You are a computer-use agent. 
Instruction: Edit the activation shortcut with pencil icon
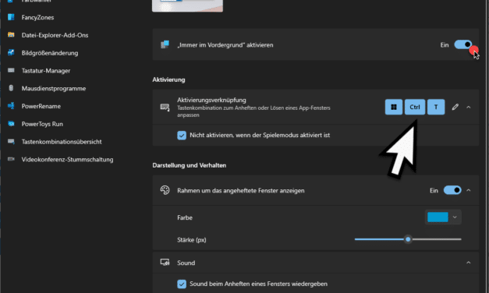point(455,108)
